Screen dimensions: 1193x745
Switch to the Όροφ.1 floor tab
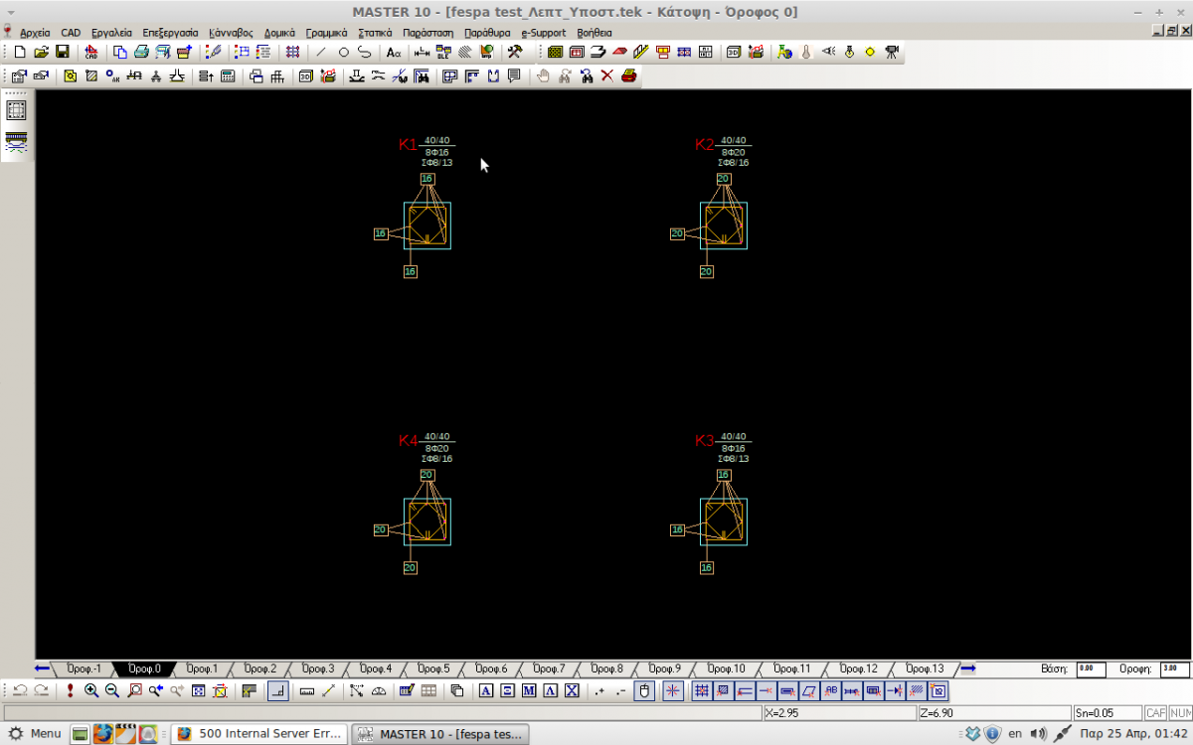tap(202, 669)
